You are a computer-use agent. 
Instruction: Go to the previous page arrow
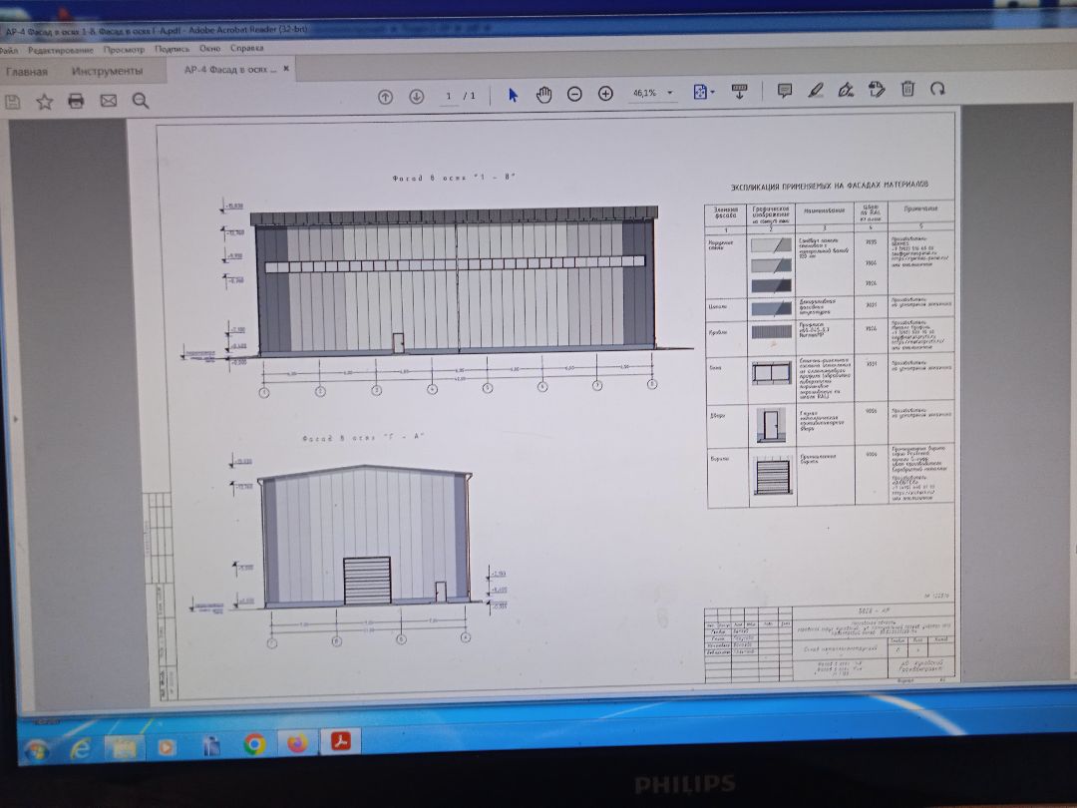click(x=385, y=96)
